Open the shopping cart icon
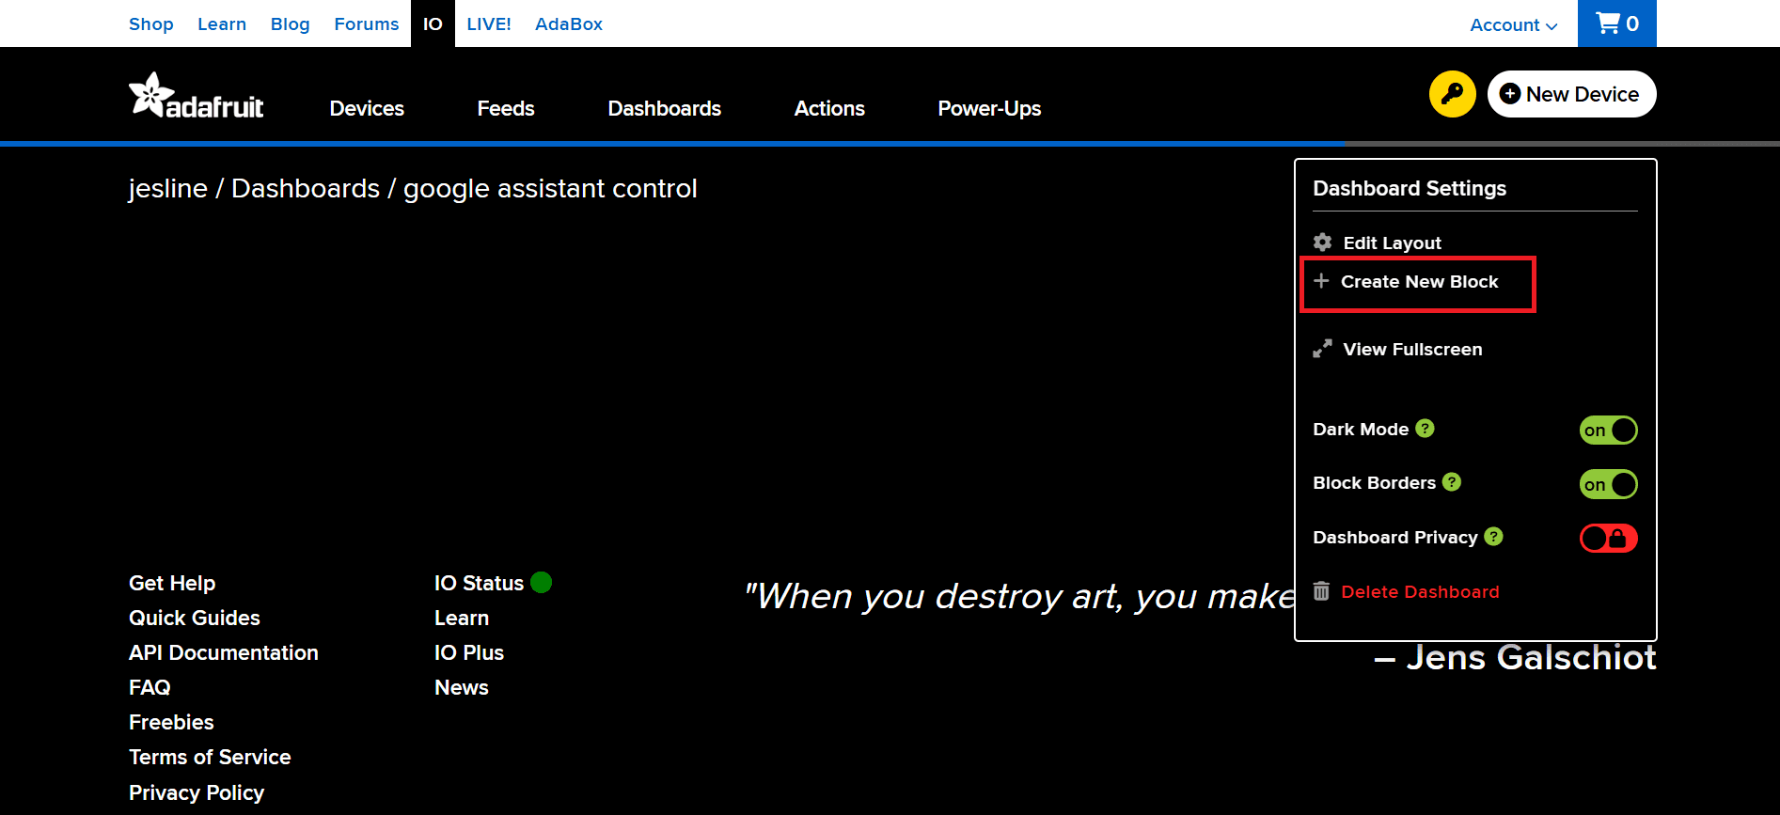The image size is (1780, 815). [1616, 24]
